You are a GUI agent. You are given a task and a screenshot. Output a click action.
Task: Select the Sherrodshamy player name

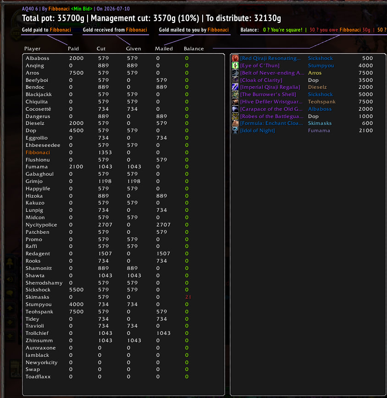[x=44, y=283]
